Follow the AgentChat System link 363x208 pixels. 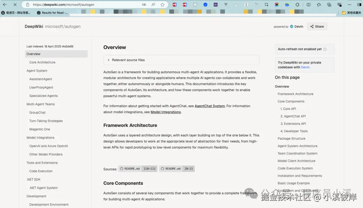209,106
